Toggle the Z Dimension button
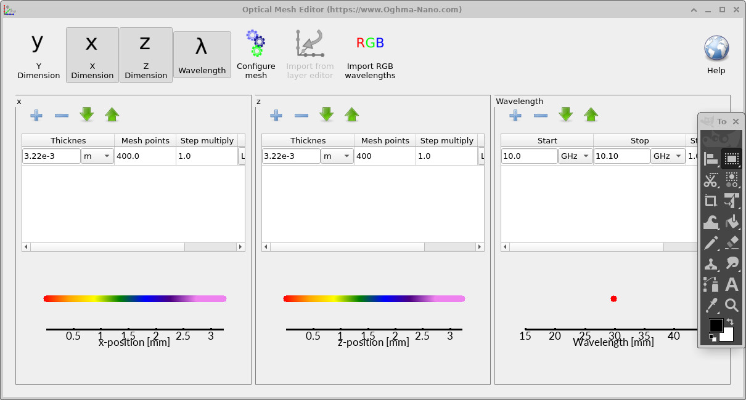The width and height of the screenshot is (746, 400). point(146,54)
